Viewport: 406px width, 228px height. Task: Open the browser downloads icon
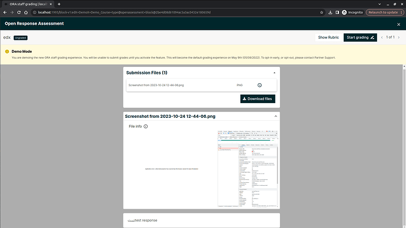click(x=330, y=12)
